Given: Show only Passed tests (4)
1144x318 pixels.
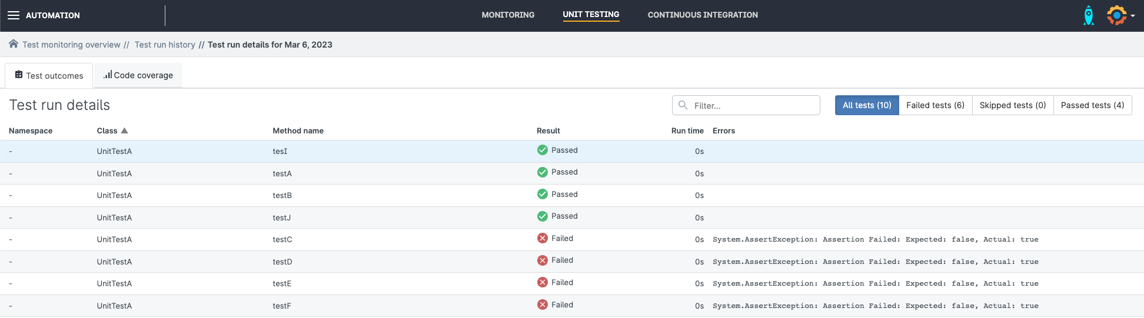Looking at the screenshot, I should click(x=1092, y=105).
